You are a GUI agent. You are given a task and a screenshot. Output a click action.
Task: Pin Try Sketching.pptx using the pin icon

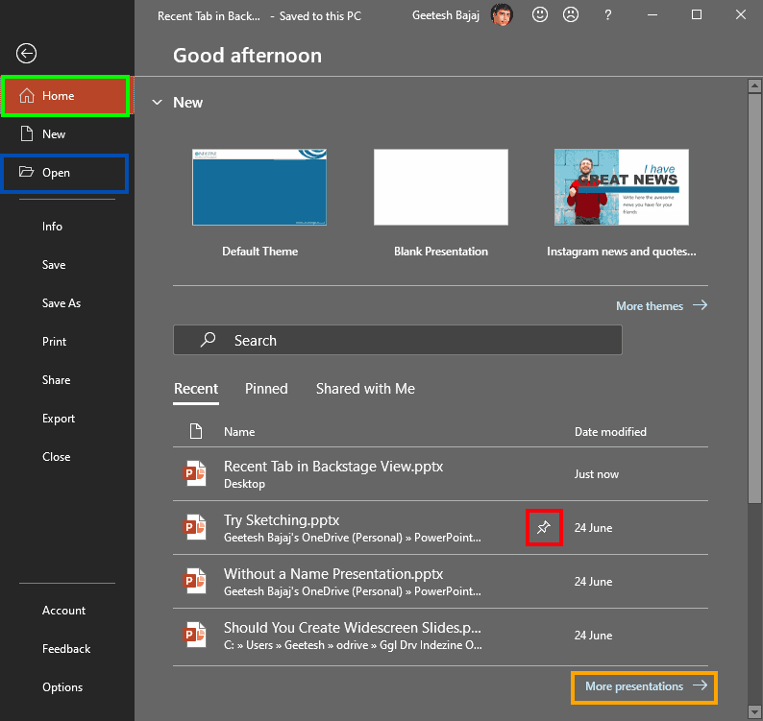tap(544, 527)
